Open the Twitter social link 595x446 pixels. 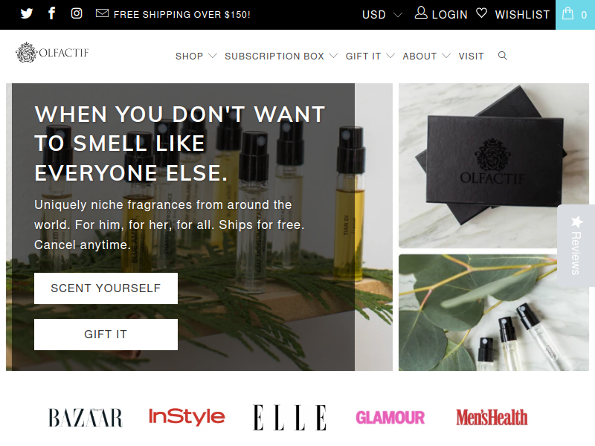(27, 13)
